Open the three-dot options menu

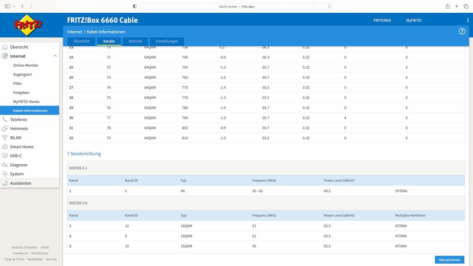468,20
